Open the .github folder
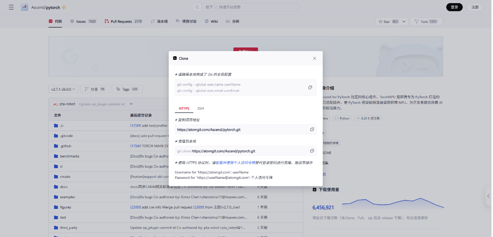 pos(65,146)
